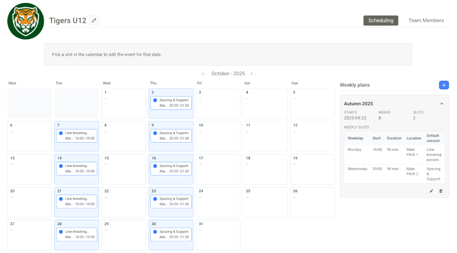
Task: Open Spacing & Support event on October 9
Action: click(171, 135)
